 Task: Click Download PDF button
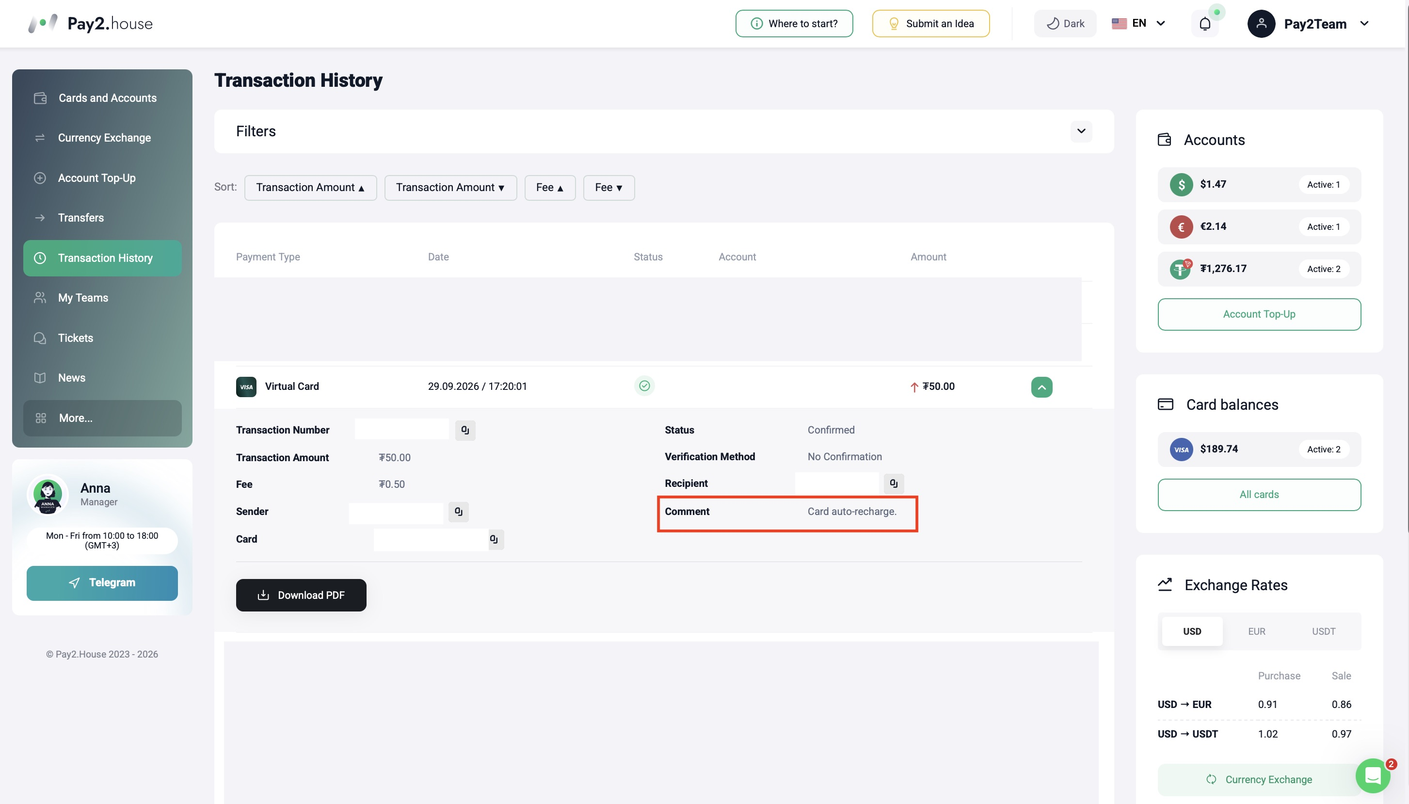click(x=301, y=595)
